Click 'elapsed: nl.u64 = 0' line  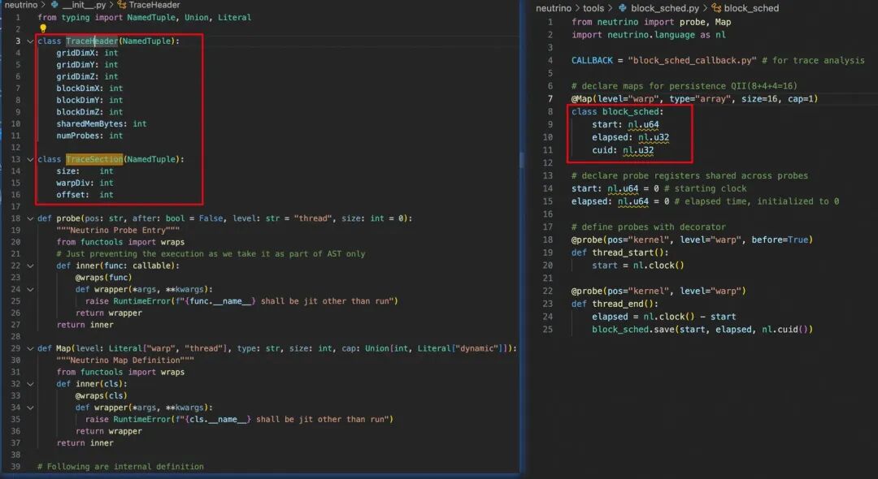coord(706,202)
